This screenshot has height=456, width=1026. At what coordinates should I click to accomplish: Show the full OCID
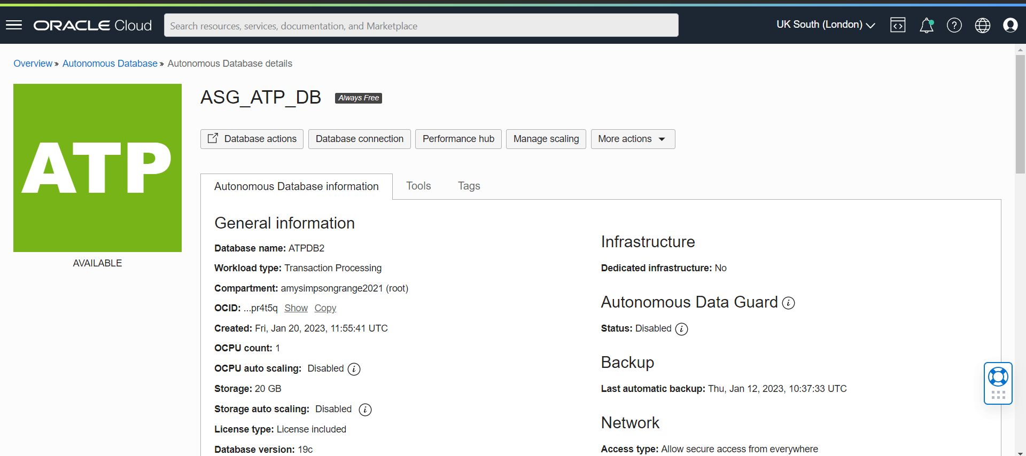coord(296,308)
